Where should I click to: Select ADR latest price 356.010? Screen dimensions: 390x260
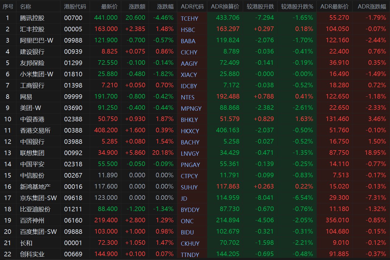coord(337,220)
